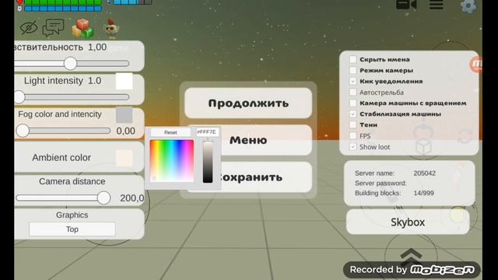The height and width of the screenshot is (280, 498).
Task: Click the Server name value 205042
Action: (425, 173)
